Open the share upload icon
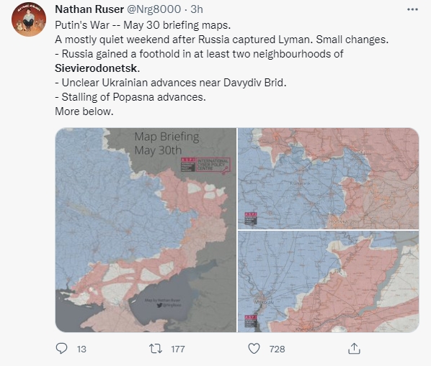Screen dimensions: 431x366 coord(354,349)
